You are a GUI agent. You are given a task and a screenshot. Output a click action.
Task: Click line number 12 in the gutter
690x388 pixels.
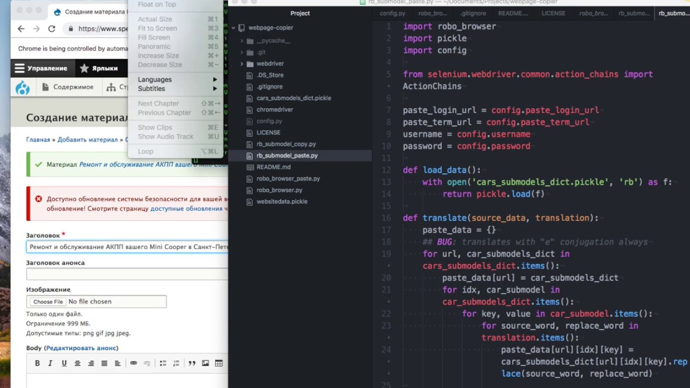(x=386, y=170)
